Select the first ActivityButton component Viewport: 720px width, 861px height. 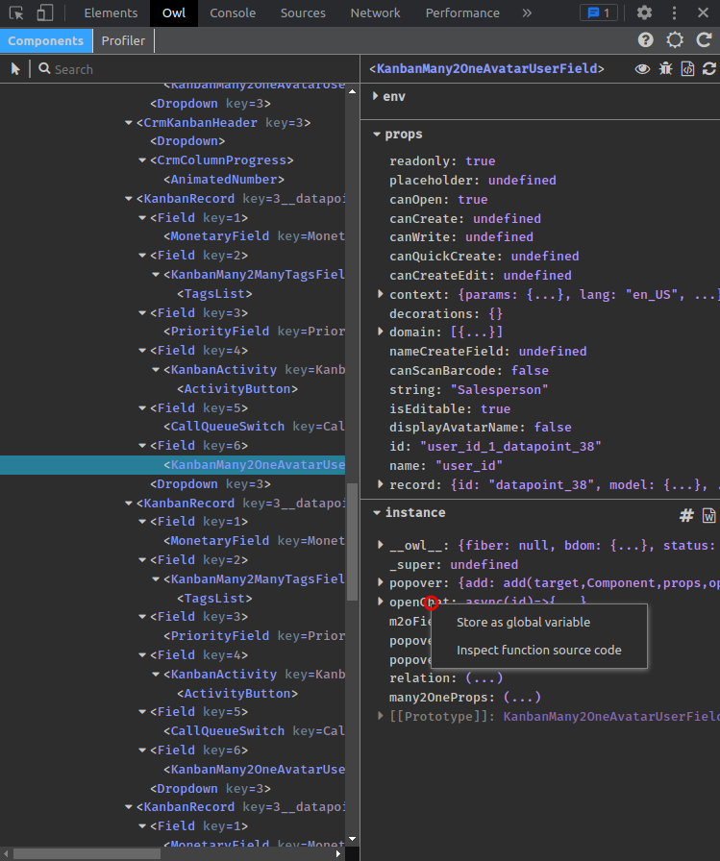coord(237,389)
